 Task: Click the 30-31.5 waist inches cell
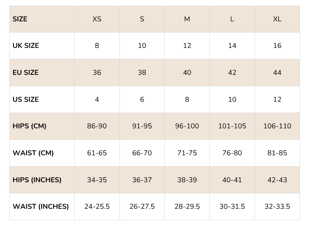coord(232,207)
